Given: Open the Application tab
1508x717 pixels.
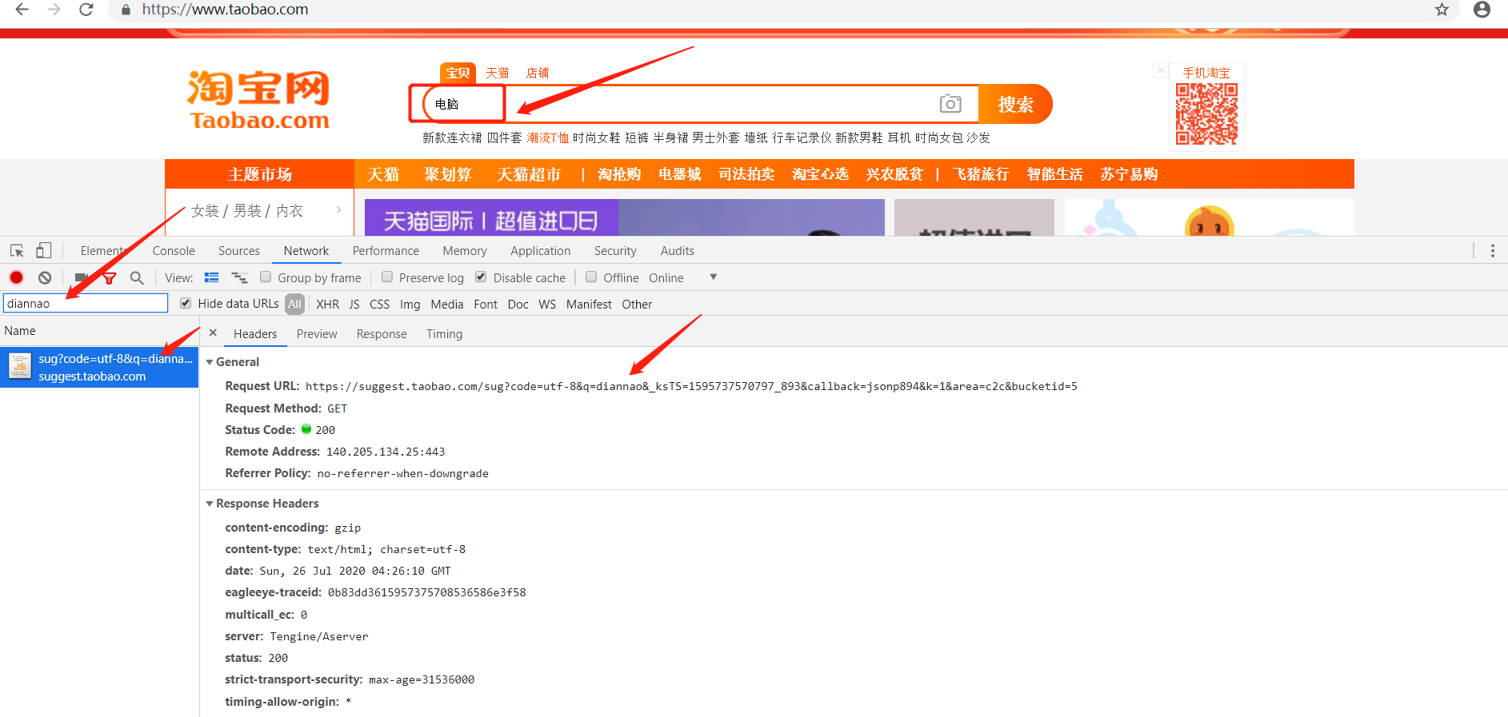Looking at the screenshot, I should tap(541, 251).
